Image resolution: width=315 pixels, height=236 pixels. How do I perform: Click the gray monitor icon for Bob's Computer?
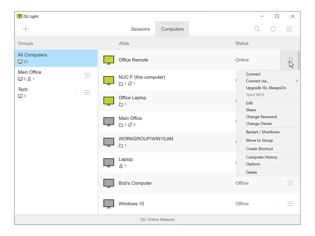[x=108, y=183]
